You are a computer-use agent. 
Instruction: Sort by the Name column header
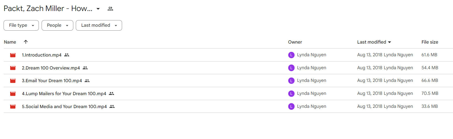[10, 42]
